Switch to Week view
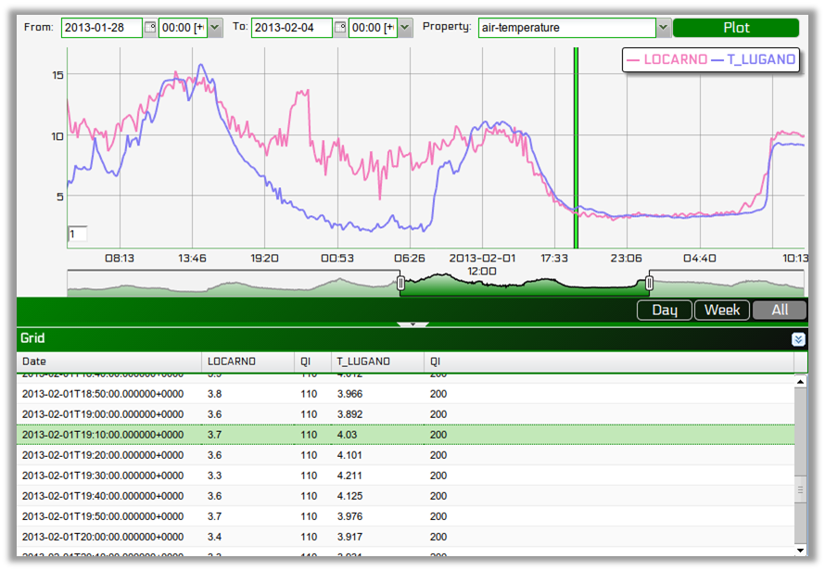Image resolution: width=825 pixels, height=571 pixels. tap(722, 310)
